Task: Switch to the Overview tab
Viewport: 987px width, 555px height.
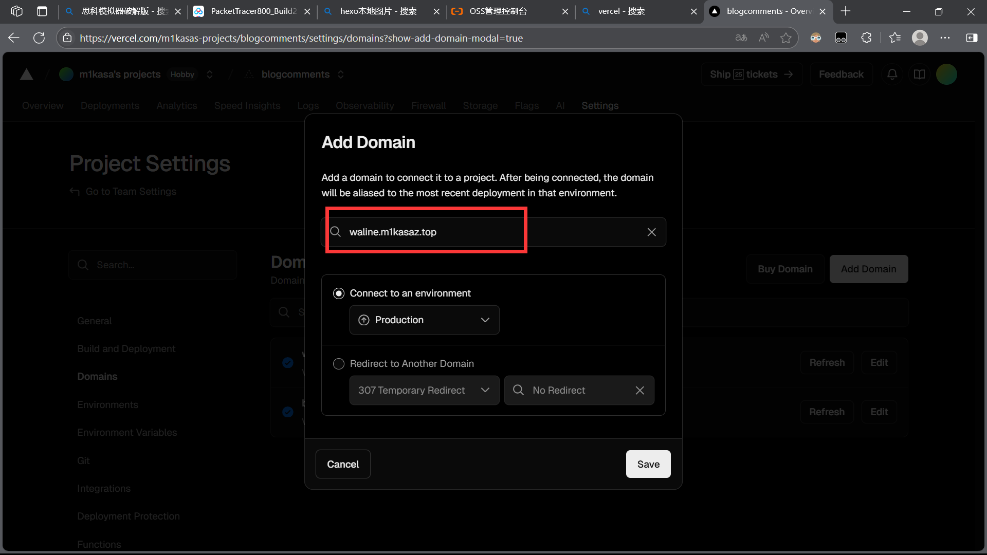Action: coord(43,105)
